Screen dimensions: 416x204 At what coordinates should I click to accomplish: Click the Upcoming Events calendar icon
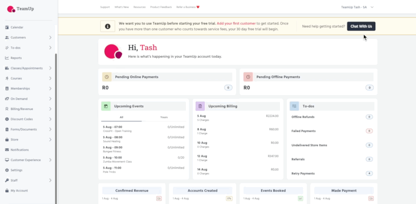pyautogui.click(x=106, y=106)
